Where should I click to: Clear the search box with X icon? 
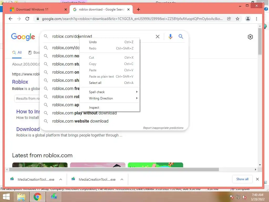pyautogui.click(x=158, y=36)
